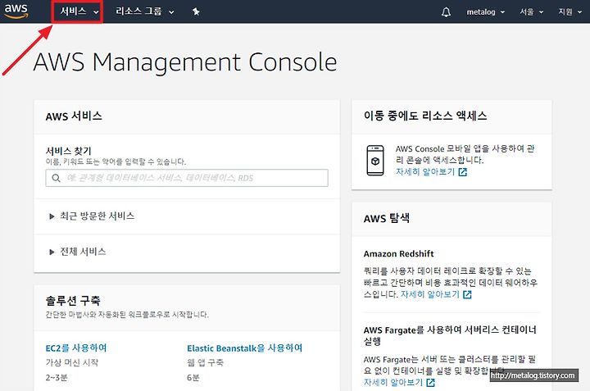Expand 최근 방문한 서비스 section
Screen dimensions: 590x391
click(x=92, y=216)
